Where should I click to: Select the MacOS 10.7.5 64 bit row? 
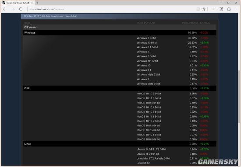point(120,130)
